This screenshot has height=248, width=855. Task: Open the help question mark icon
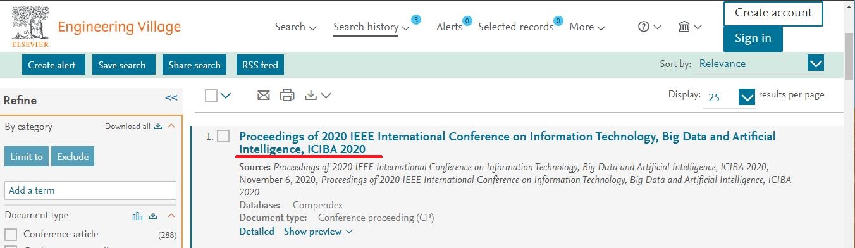[644, 27]
